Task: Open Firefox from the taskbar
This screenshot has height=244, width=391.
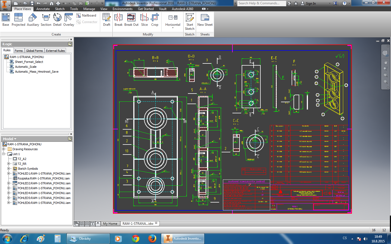Action: tap(152, 239)
